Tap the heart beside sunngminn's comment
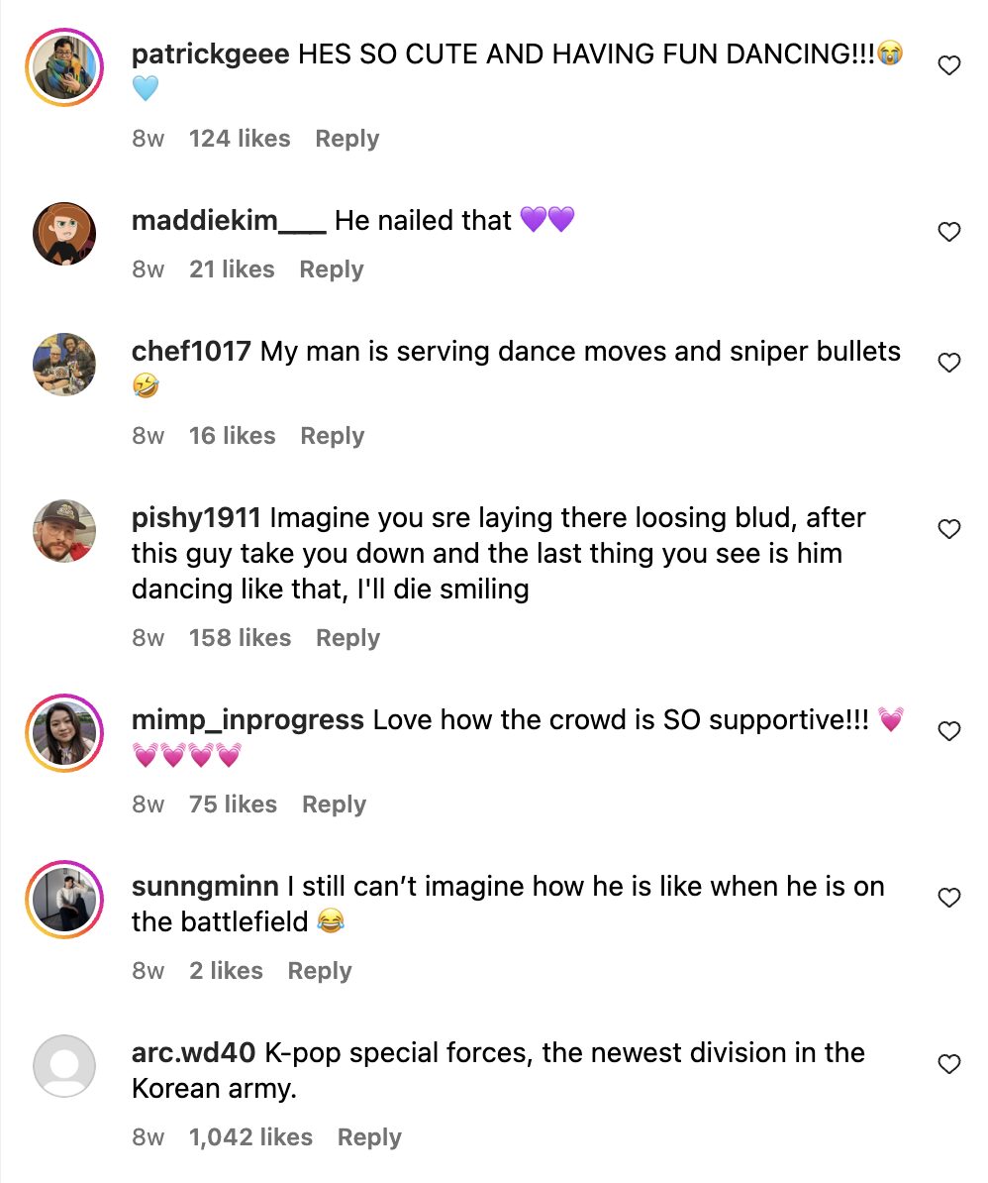This screenshot has height=1183, width=988. [948, 898]
